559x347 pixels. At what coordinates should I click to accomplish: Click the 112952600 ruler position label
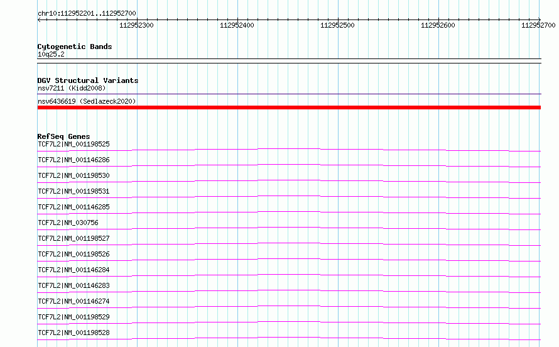click(x=438, y=25)
